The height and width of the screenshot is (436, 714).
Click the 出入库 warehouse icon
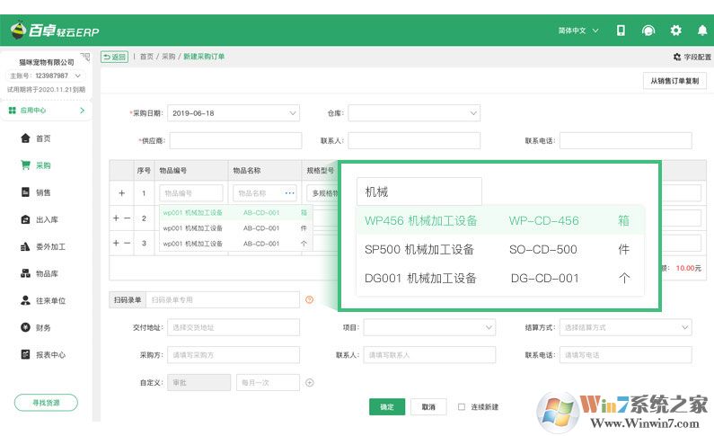point(25,219)
